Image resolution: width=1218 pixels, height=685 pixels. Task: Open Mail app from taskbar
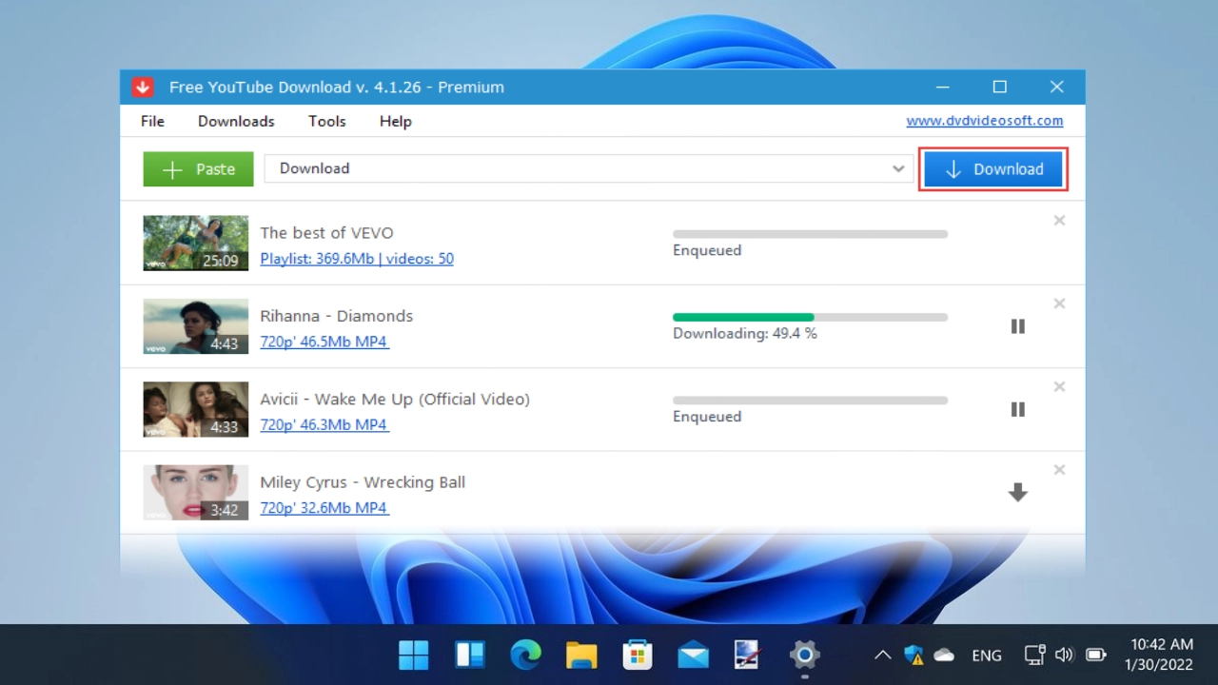click(693, 655)
